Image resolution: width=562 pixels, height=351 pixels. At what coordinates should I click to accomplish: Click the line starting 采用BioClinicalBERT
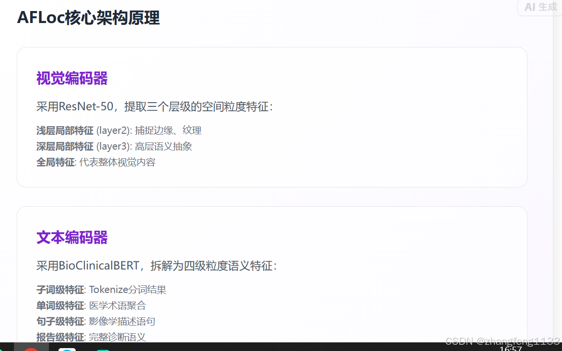point(157,266)
